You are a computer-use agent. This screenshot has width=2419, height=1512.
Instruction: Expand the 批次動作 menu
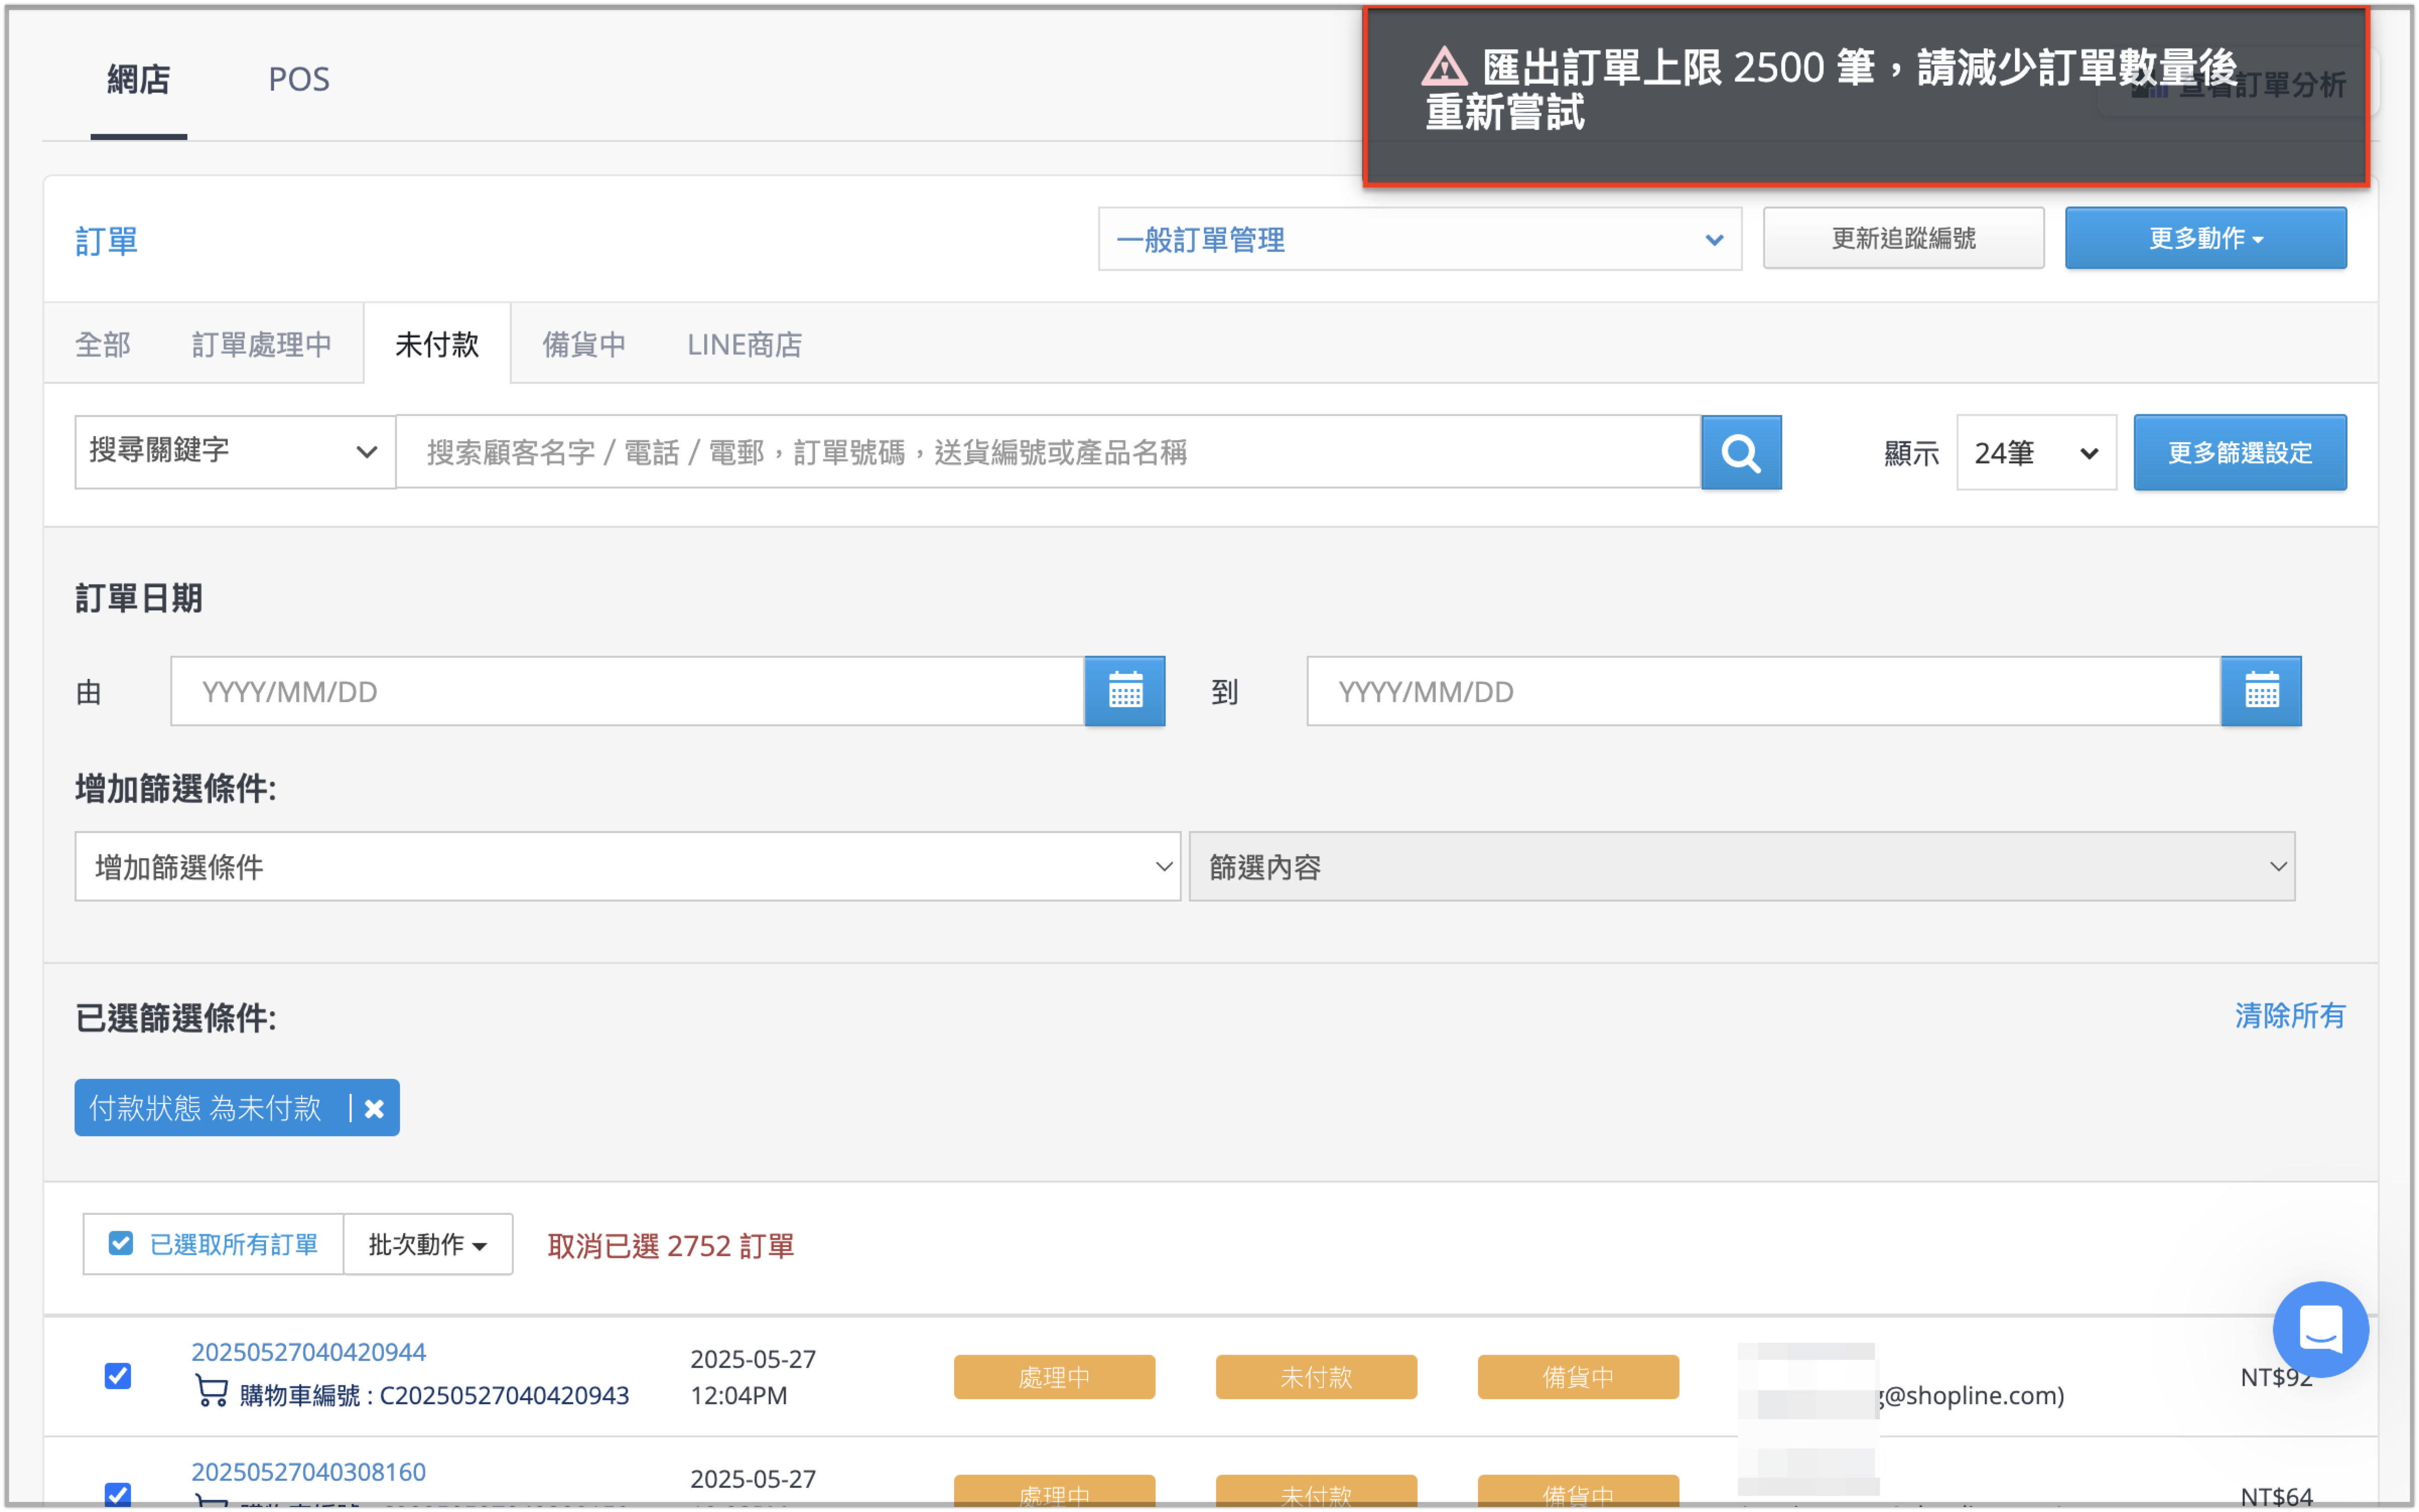[x=427, y=1244]
